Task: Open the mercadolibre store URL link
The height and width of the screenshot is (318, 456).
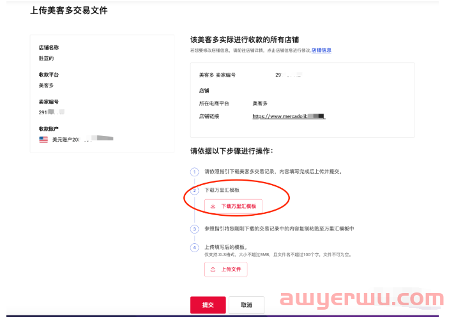Action: tap(289, 116)
